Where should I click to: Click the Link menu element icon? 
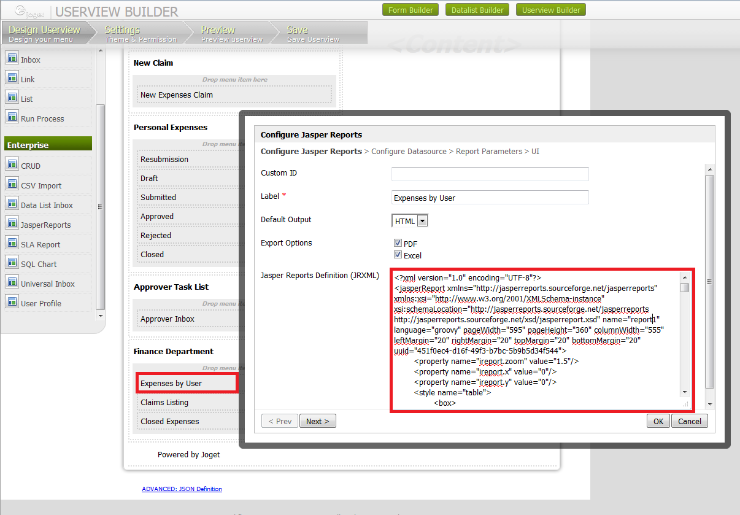(x=12, y=78)
